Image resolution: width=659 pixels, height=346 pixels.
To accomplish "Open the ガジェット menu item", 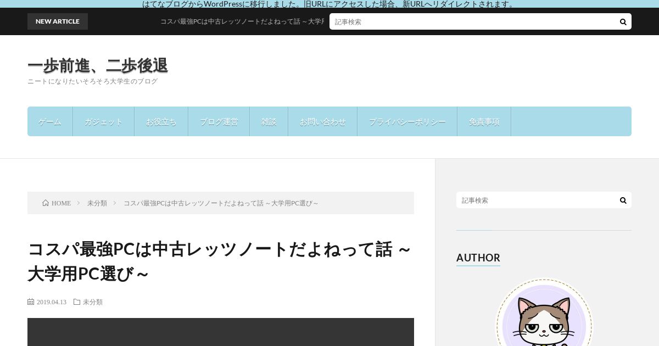I will (x=103, y=121).
